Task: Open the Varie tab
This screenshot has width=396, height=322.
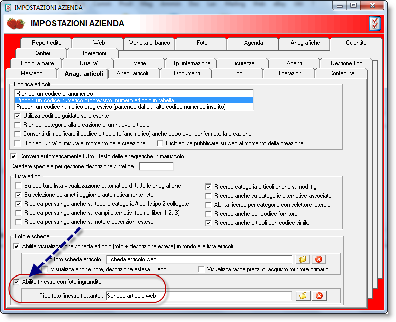Action: click(x=140, y=63)
